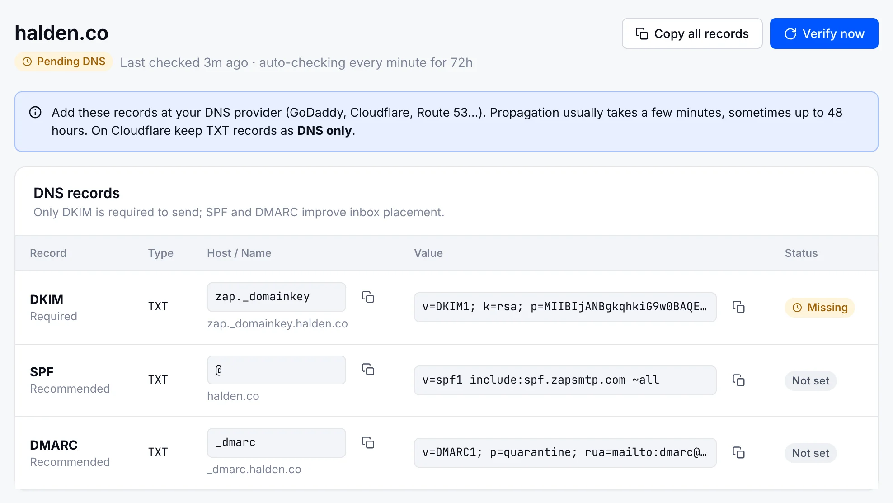This screenshot has height=503, width=893.
Task: Click the DMARC record label
Action: [x=54, y=445]
